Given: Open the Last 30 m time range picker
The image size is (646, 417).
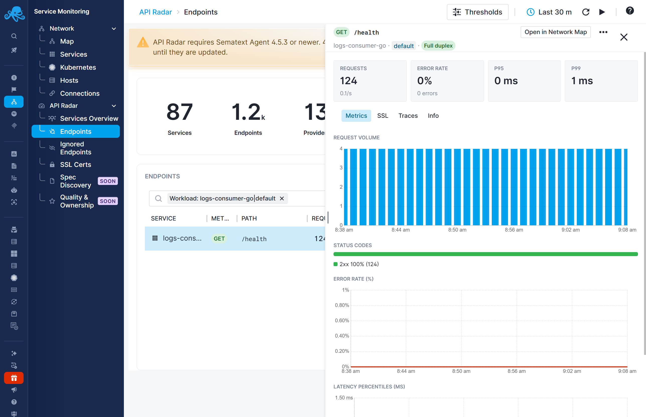Looking at the screenshot, I should [x=549, y=12].
